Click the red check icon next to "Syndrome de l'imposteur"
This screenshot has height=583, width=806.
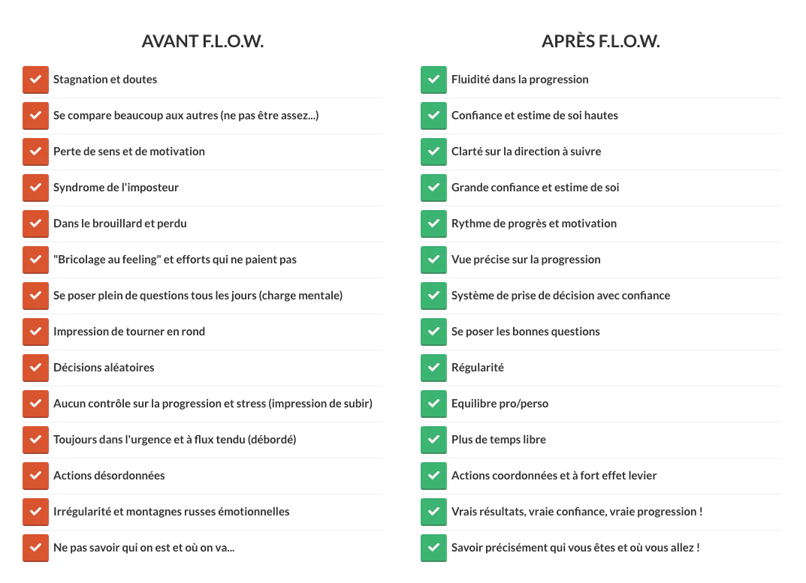click(35, 188)
